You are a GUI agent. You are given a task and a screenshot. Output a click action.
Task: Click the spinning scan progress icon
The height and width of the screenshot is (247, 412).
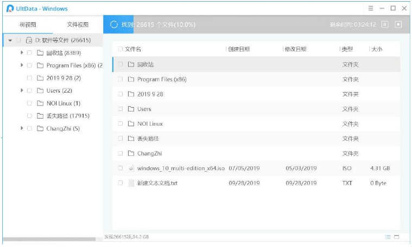click(114, 25)
